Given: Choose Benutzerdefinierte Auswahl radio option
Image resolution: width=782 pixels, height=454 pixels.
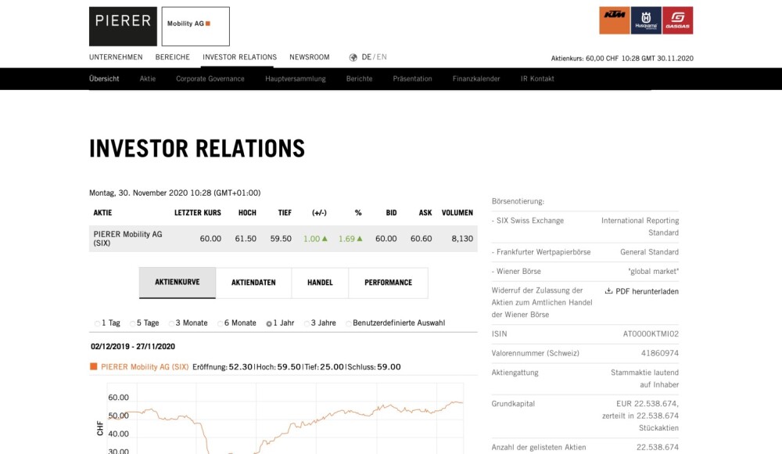Looking at the screenshot, I should pyautogui.click(x=349, y=323).
